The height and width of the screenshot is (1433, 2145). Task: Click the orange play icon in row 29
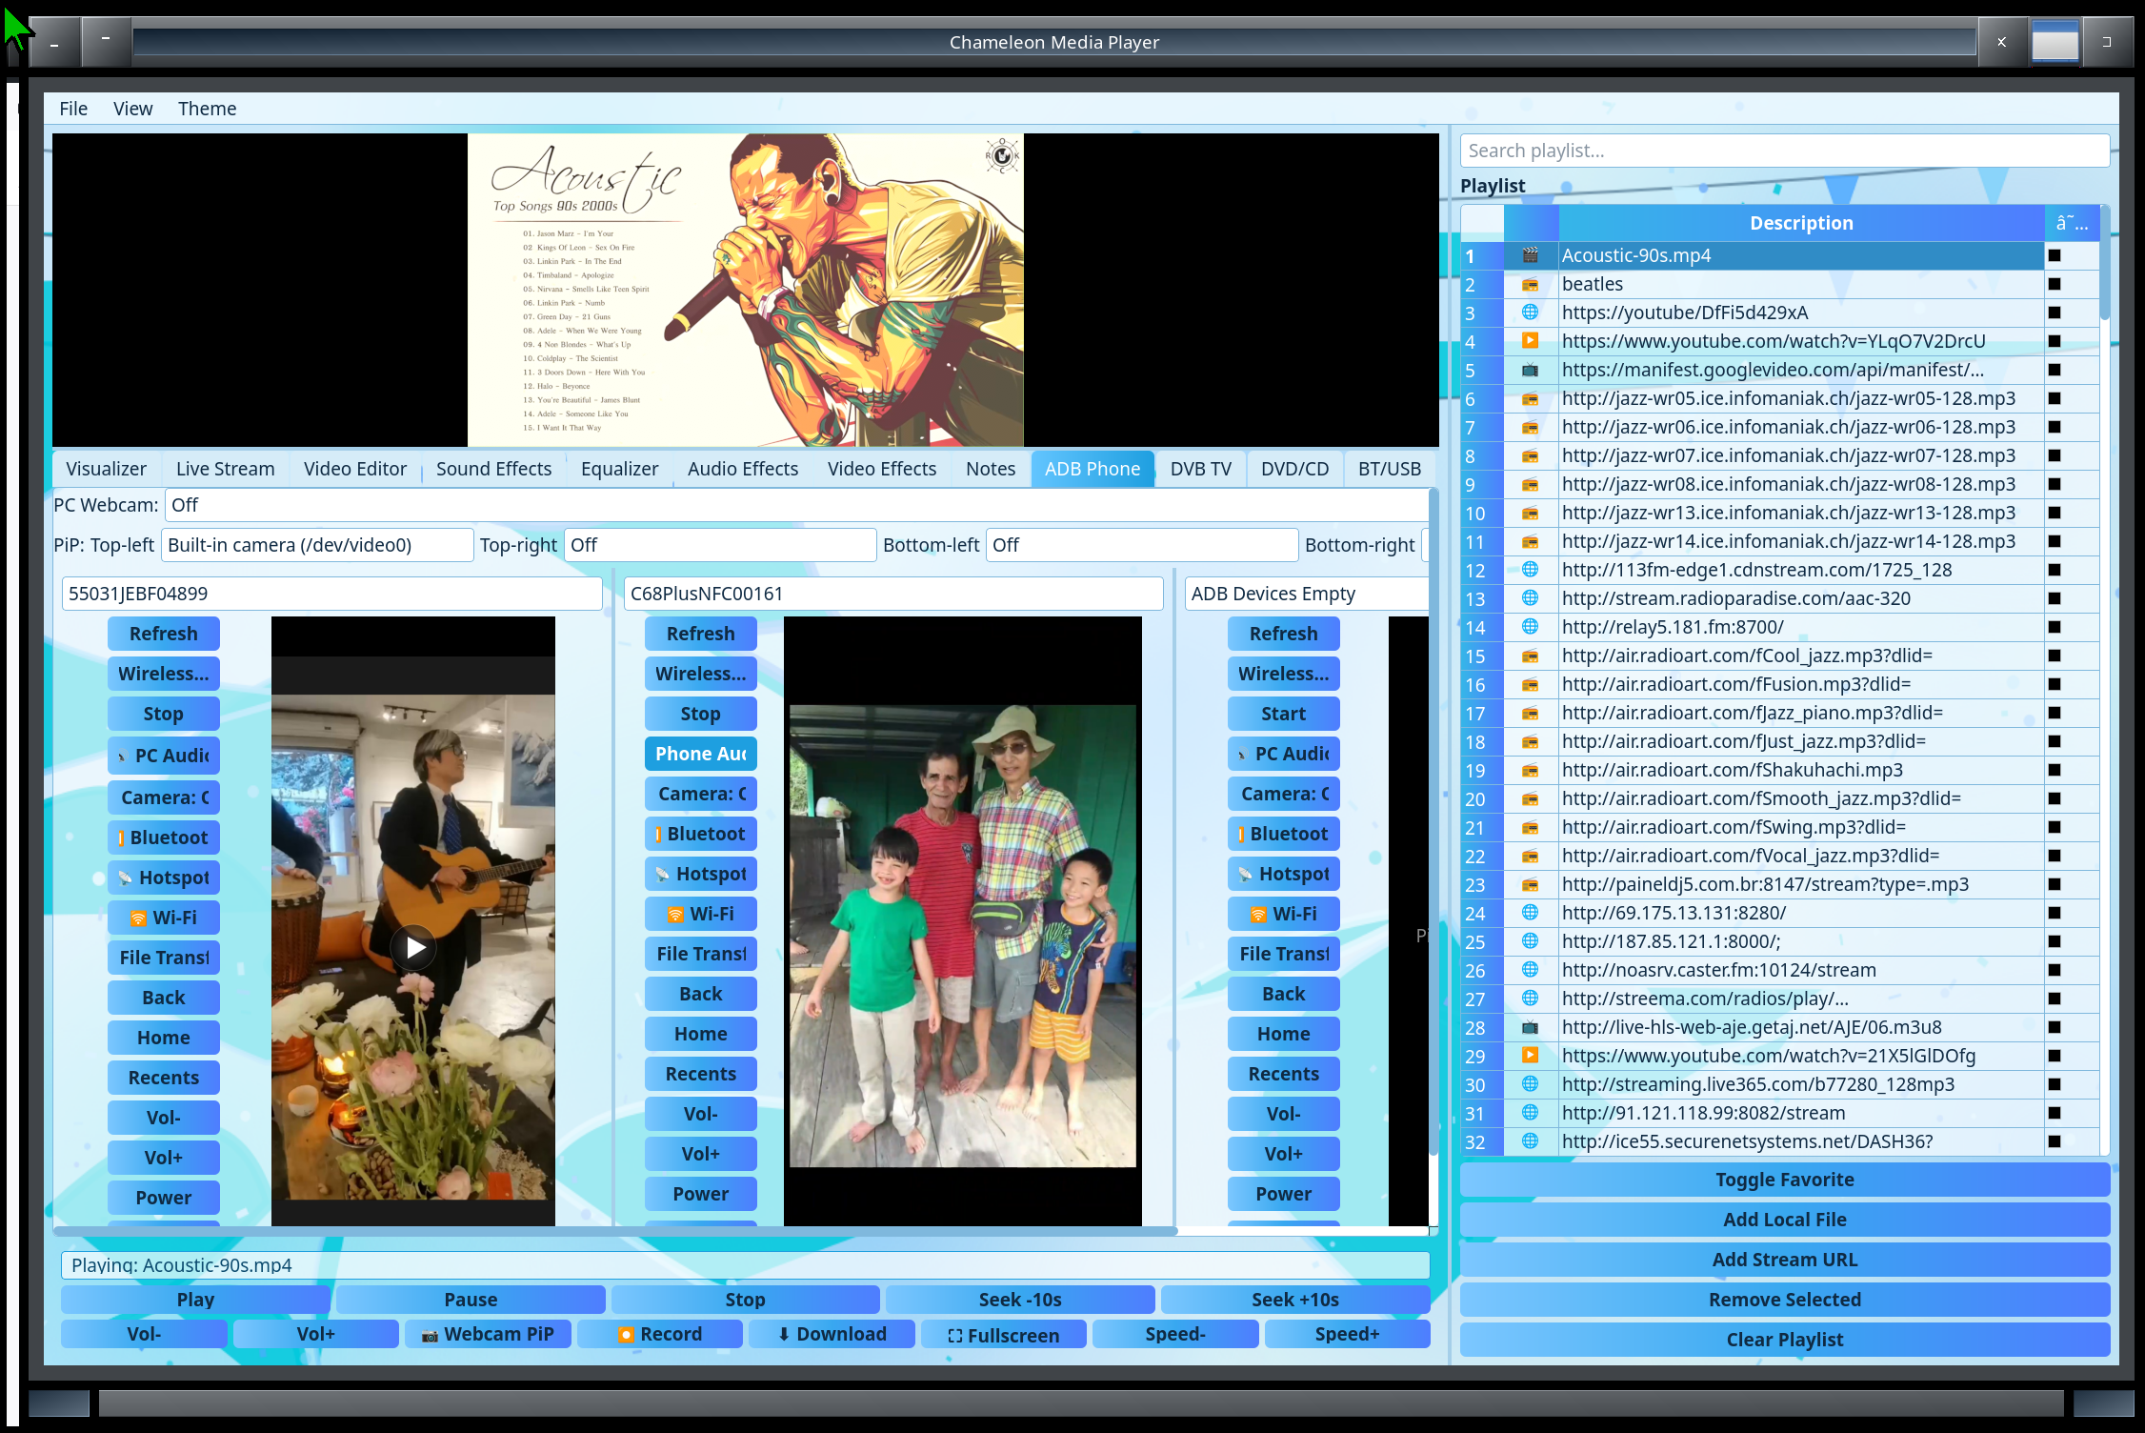1531,1056
